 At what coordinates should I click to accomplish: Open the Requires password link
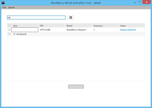[128, 30]
